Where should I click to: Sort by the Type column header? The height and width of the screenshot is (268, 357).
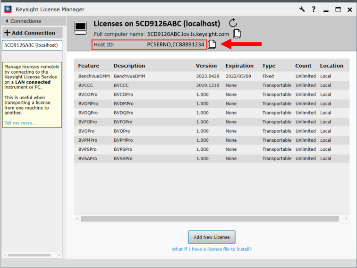269,66
